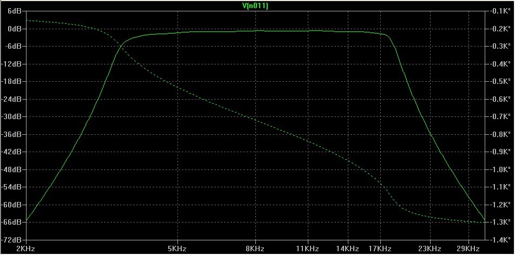Click the -0.5K° phase axis label
Image resolution: width=515 pixels, height=255 pixels.
click(501, 82)
